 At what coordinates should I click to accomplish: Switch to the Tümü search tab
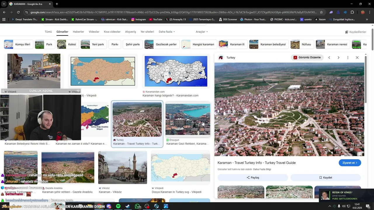[48, 32]
